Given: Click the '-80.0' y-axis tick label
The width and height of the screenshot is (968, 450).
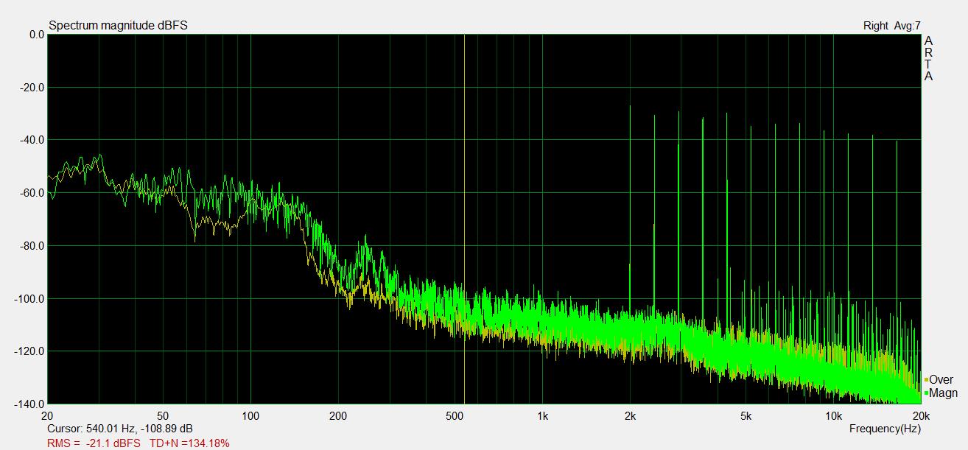Looking at the screenshot, I should [32, 246].
